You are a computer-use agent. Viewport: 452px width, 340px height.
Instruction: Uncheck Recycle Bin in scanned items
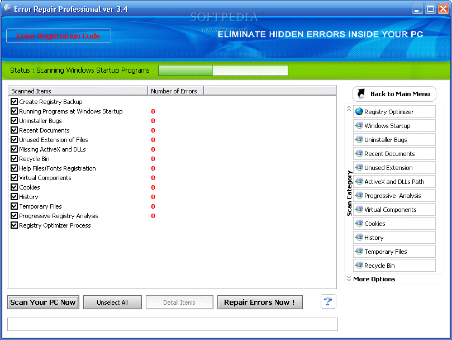[x=14, y=158]
